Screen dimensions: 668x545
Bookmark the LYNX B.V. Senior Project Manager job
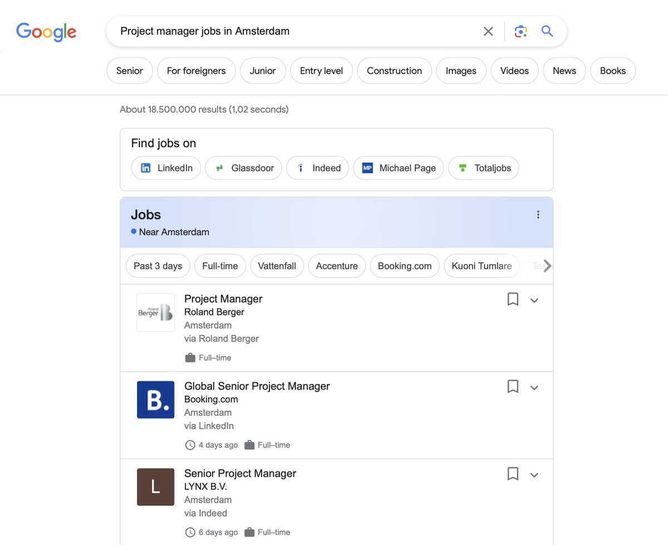[x=513, y=474]
